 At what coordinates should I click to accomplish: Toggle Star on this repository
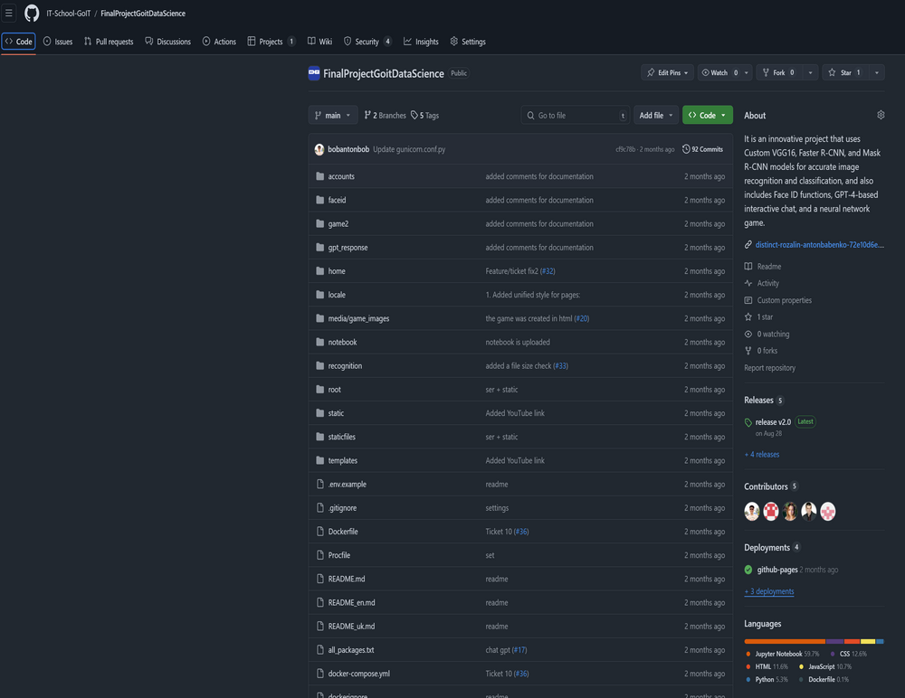[845, 72]
